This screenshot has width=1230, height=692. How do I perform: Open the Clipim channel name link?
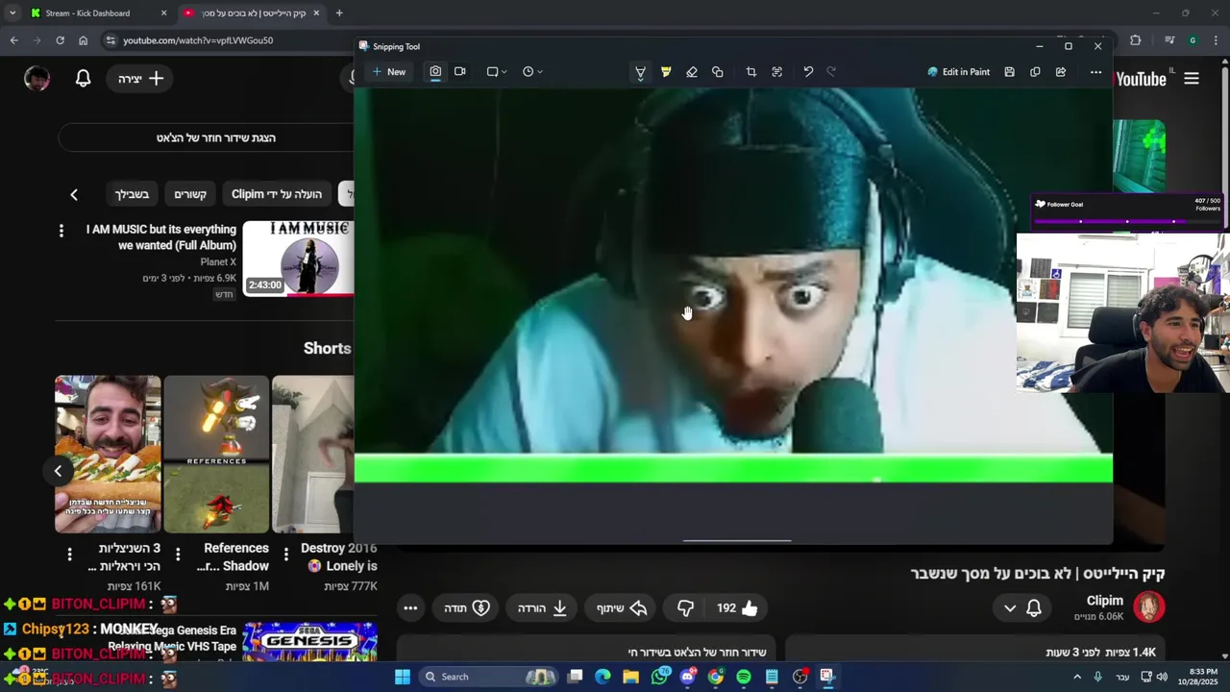1104,601
